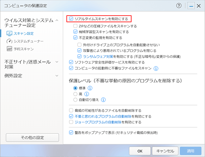This screenshot has width=205, height=157.
Task: Click the その他の設定 button
Action: coord(32,137)
